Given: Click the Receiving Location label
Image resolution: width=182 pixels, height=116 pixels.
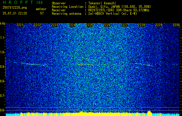Looking at the screenshot, I should [67, 7].
